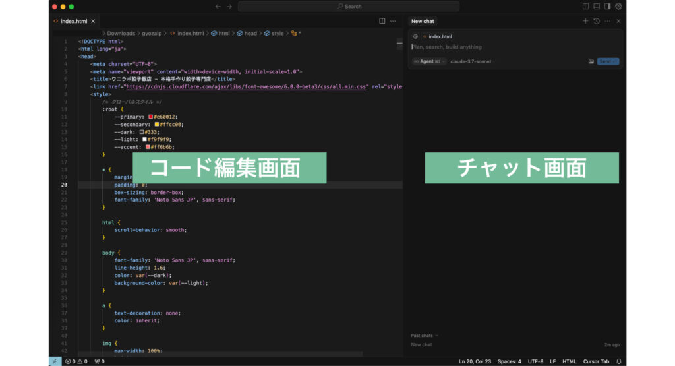Click the HTML language mode indicator

(x=569, y=361)
